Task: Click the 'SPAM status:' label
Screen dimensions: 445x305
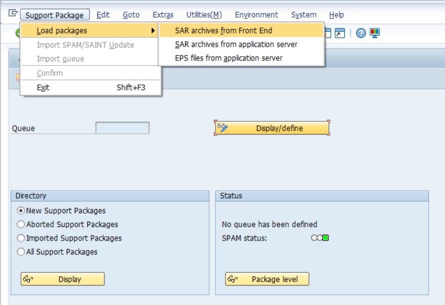Action: [x=244, y=238]
